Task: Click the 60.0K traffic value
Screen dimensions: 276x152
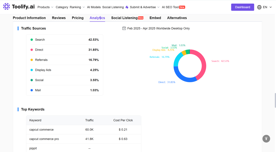Action: [x=89, y=129]
